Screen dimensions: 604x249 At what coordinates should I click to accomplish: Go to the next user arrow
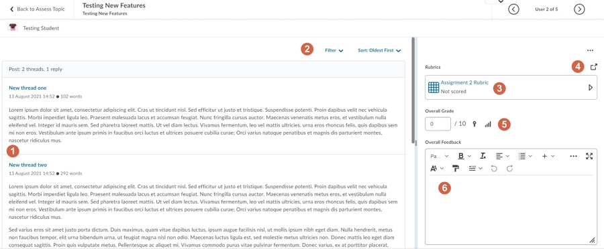tap(579, 9)
